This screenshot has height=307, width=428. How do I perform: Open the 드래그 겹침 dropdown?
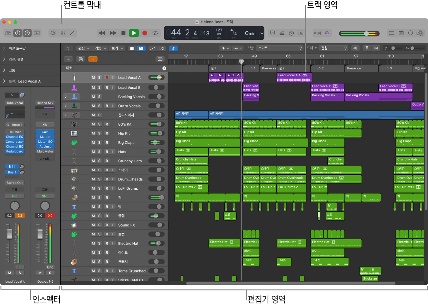click(x=334, y=48)
